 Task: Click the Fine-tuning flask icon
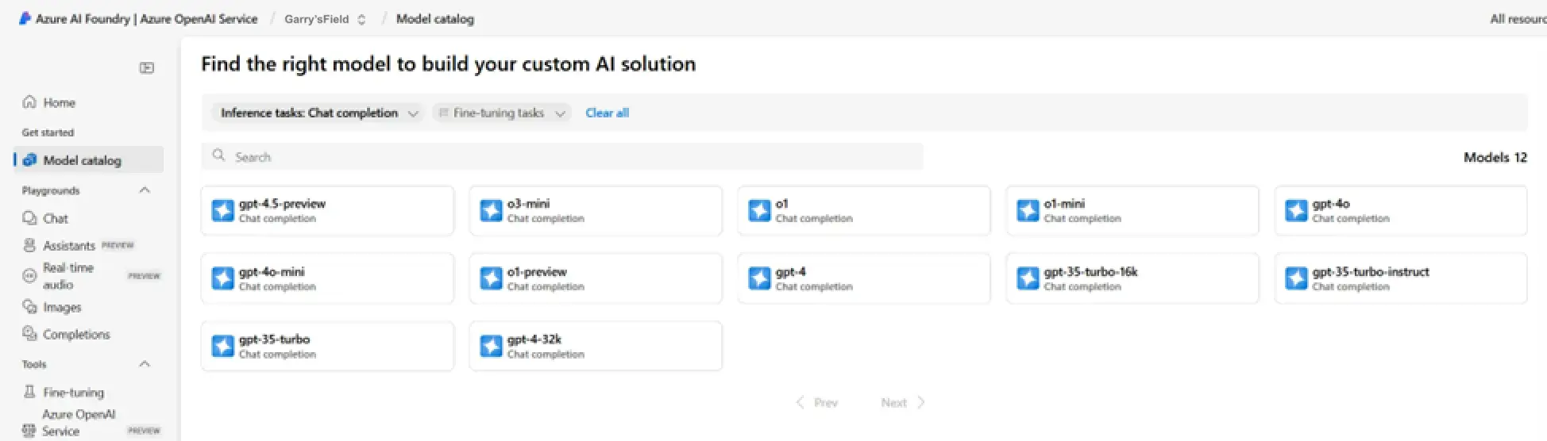point(29,392)
